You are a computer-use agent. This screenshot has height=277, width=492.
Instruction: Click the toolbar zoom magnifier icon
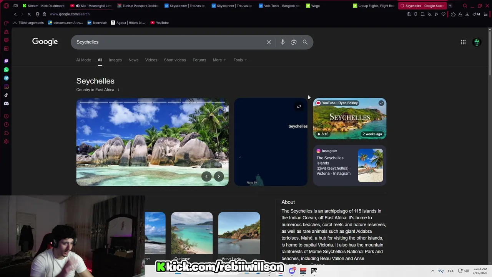coord(409,14)
